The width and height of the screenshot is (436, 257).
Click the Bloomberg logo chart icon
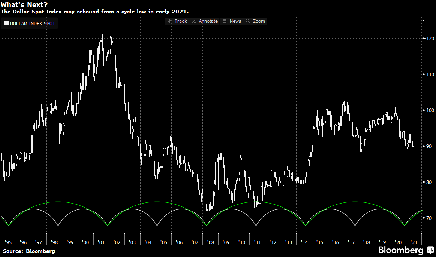[x=430, y=250]
